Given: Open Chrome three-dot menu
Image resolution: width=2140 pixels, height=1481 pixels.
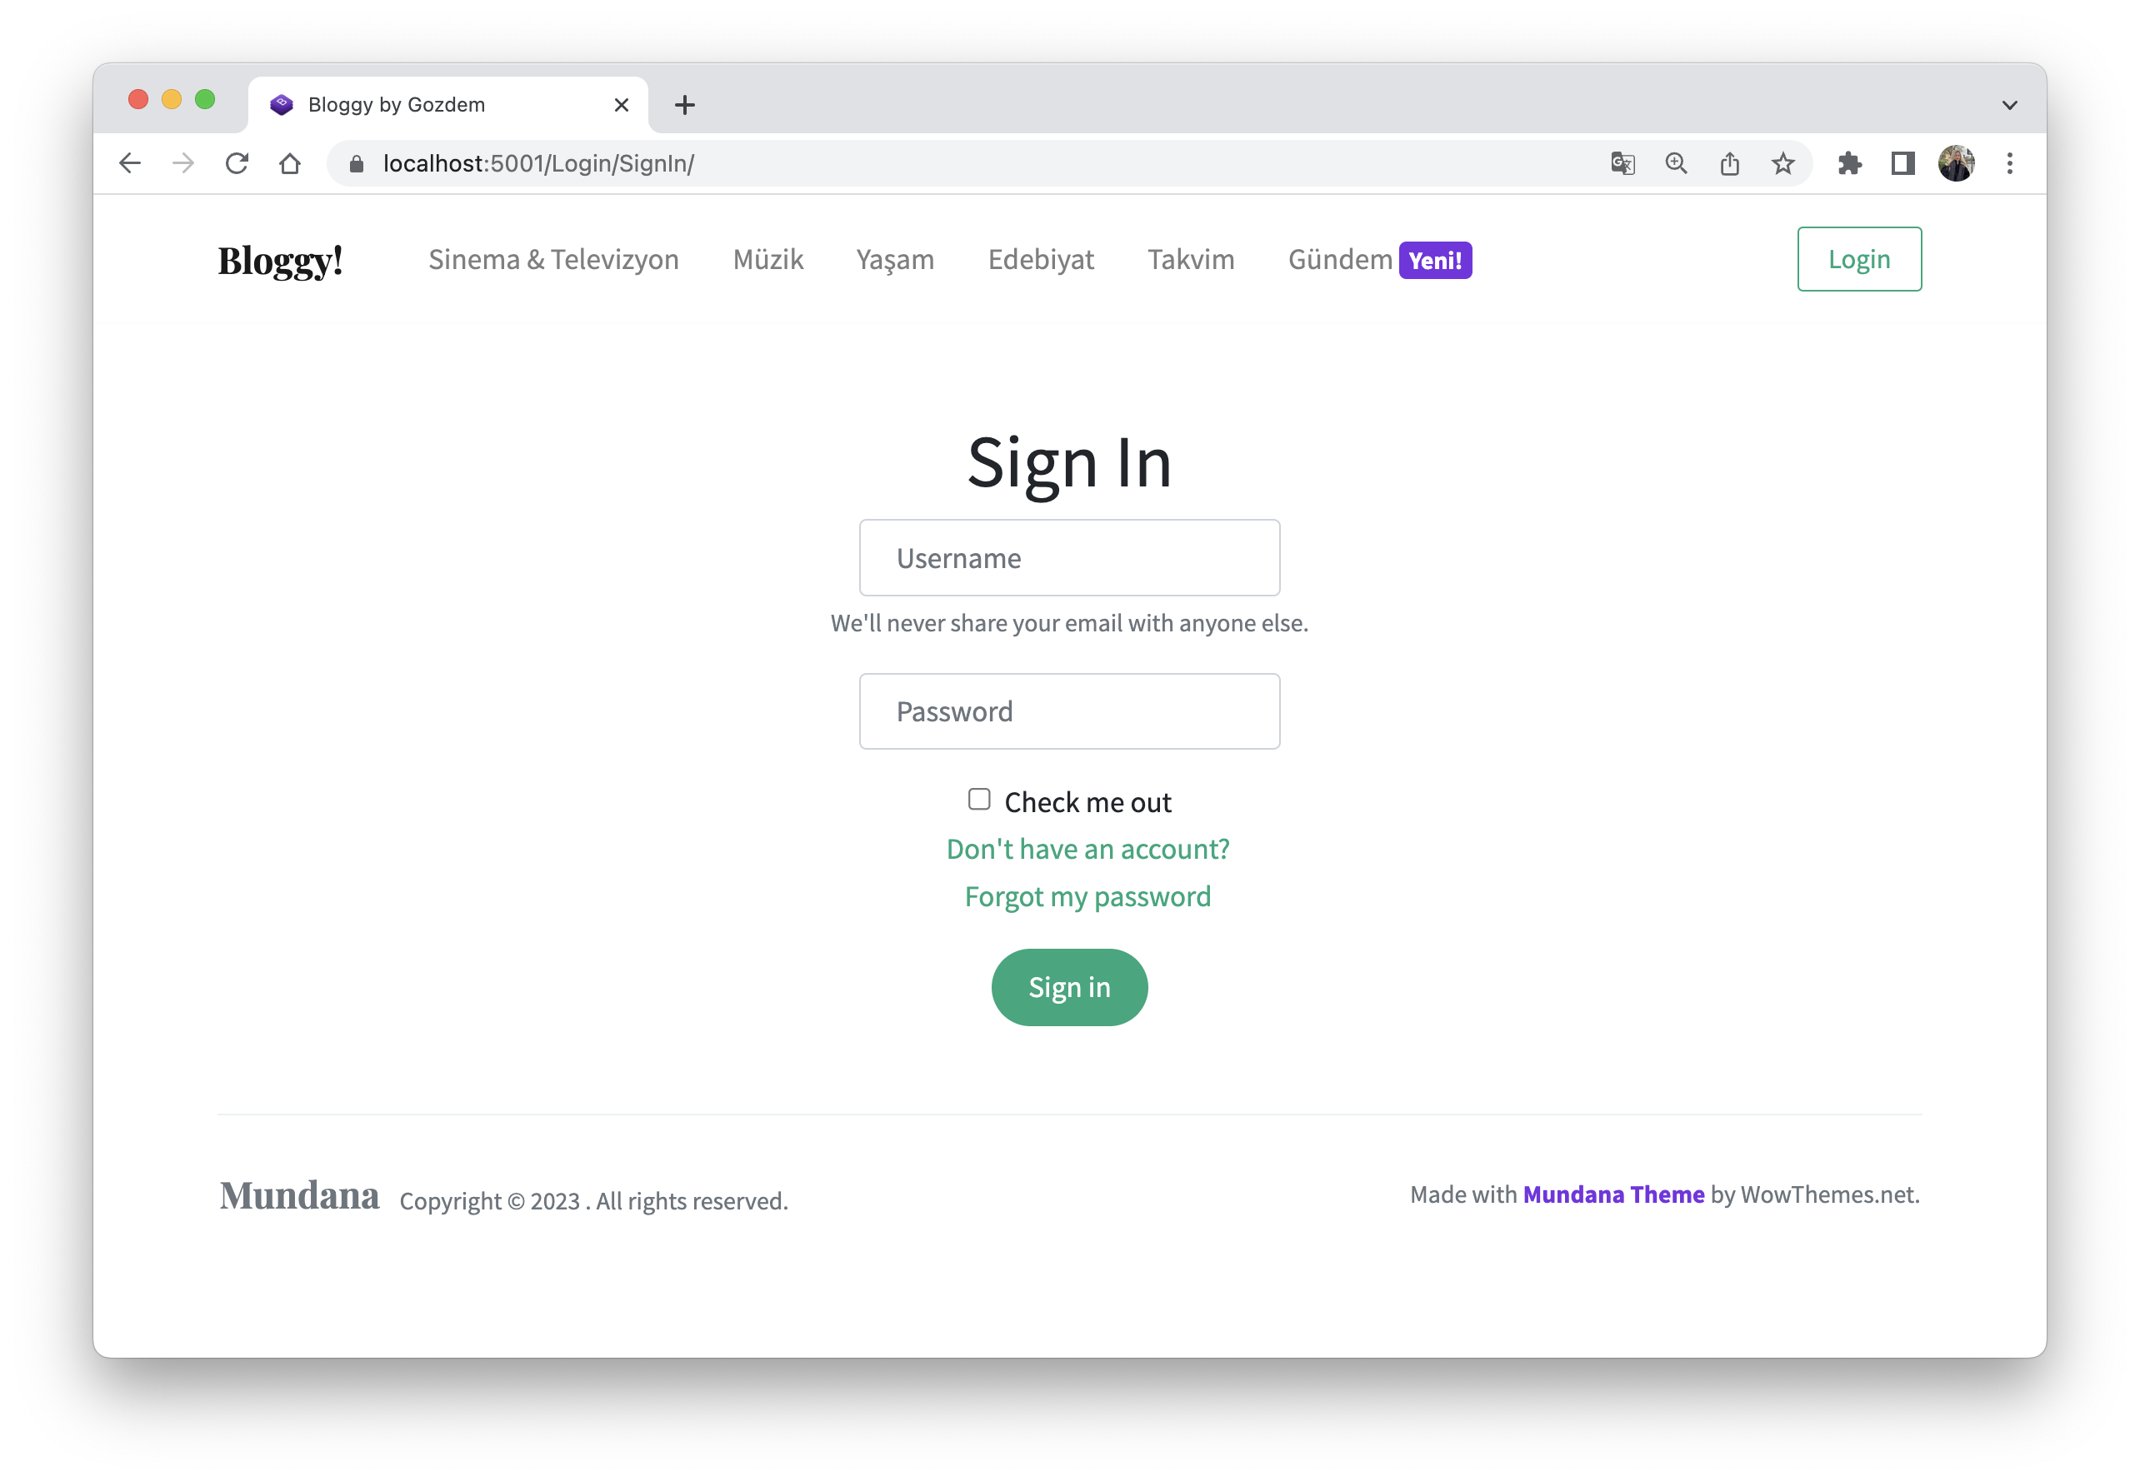Looking at the screenshot, I should pos(2009,163).
